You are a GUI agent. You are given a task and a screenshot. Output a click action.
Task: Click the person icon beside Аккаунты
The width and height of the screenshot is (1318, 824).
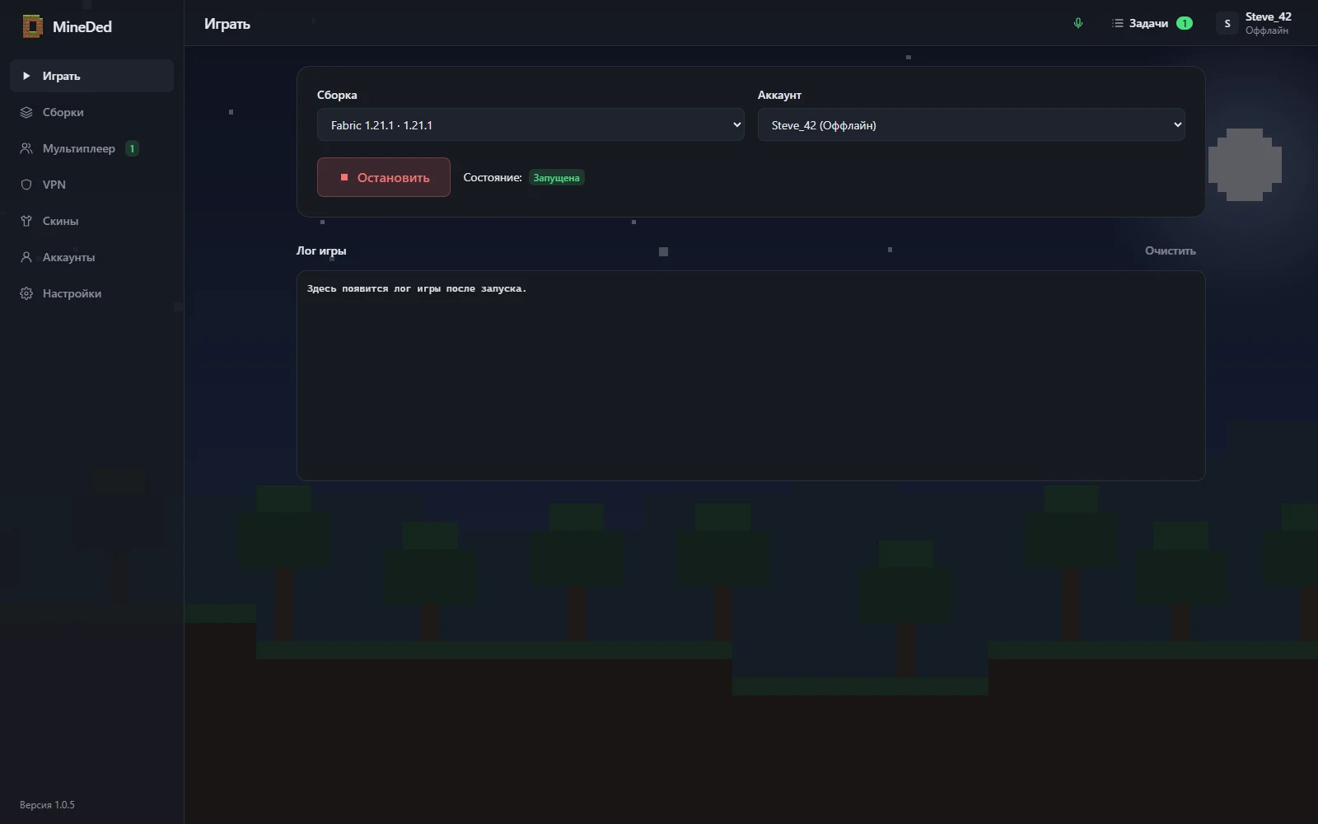click(x=26, y=257)
